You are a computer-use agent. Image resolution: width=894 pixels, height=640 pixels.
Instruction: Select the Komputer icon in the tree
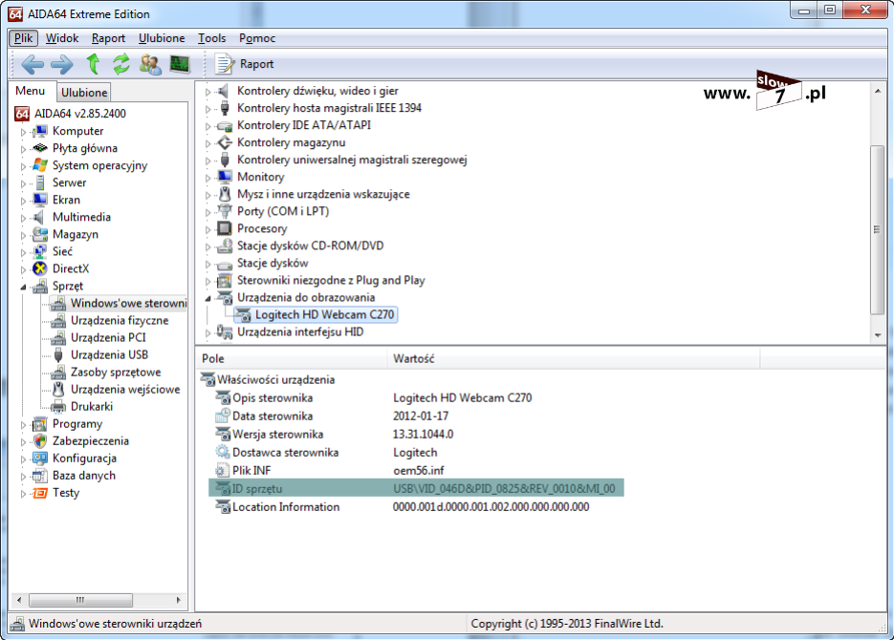point(40,132)
